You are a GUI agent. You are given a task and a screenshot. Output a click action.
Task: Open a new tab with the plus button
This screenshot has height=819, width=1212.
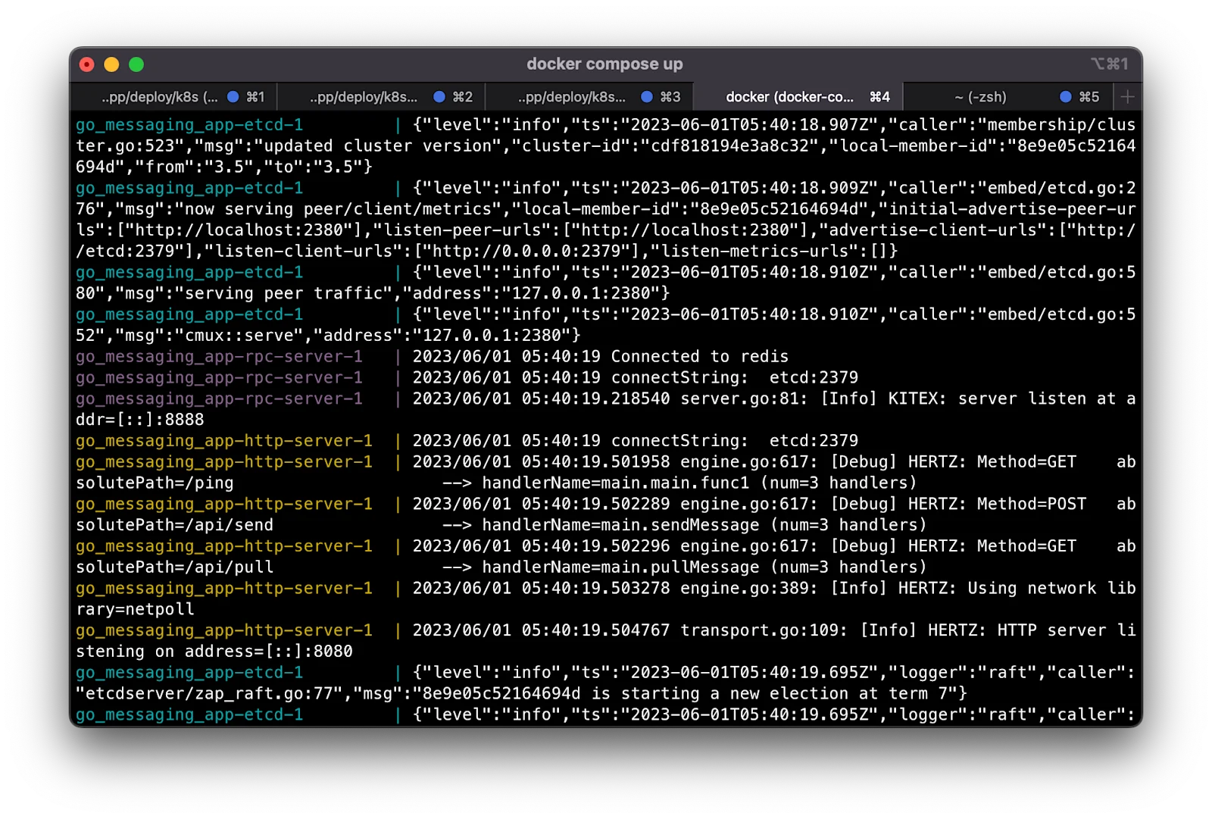pos(1127,97)
